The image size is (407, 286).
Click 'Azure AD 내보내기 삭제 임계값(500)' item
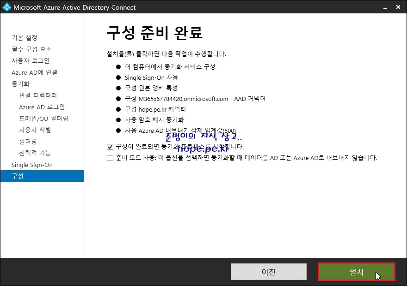click(180, 131)
